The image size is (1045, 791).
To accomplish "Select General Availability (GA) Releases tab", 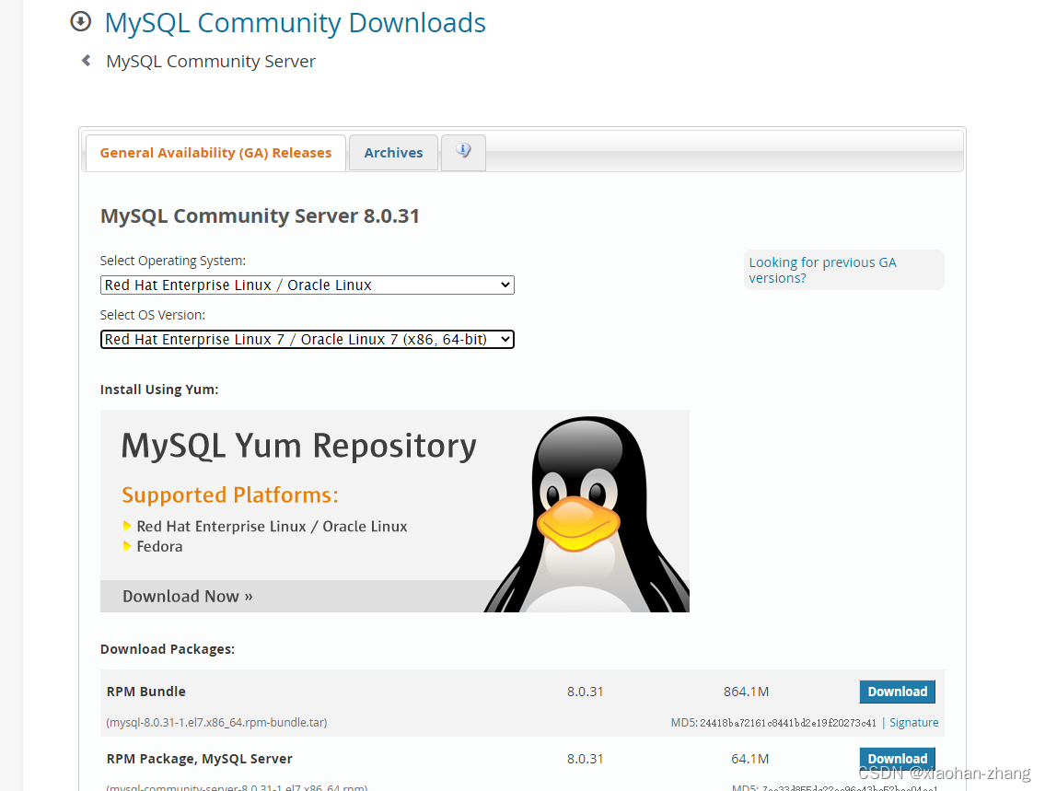I will point(215,153).
